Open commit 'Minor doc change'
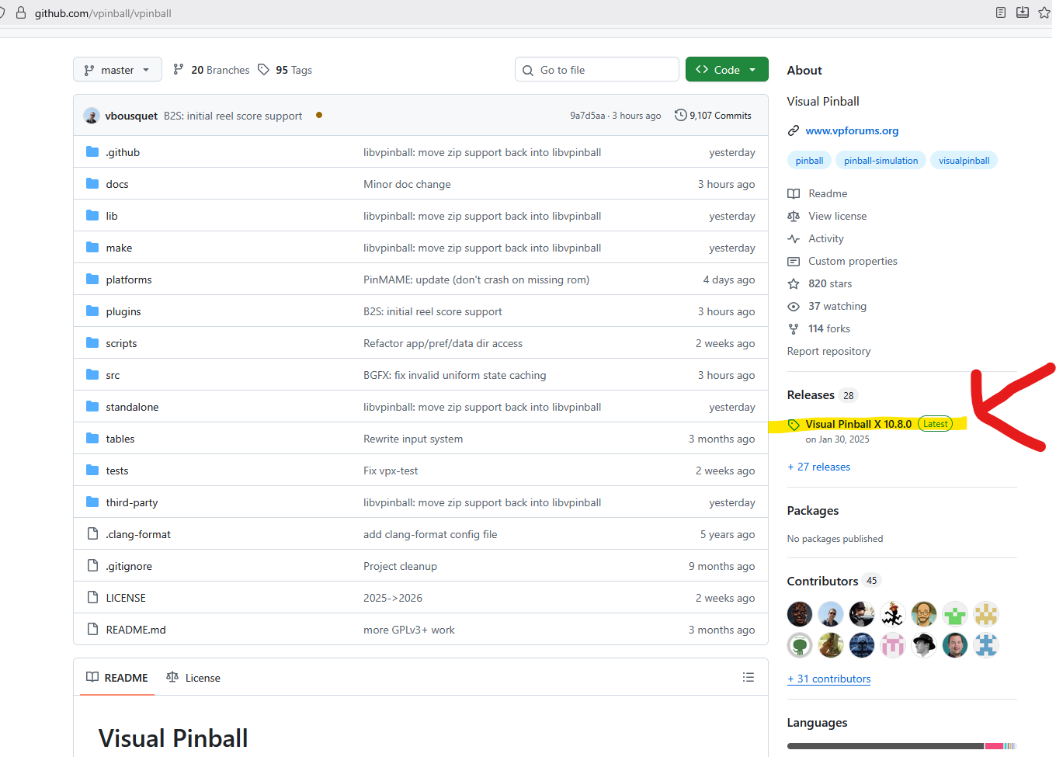This screenshot has width=1056, height=757. pyautogui.click(x=407, y=184)
